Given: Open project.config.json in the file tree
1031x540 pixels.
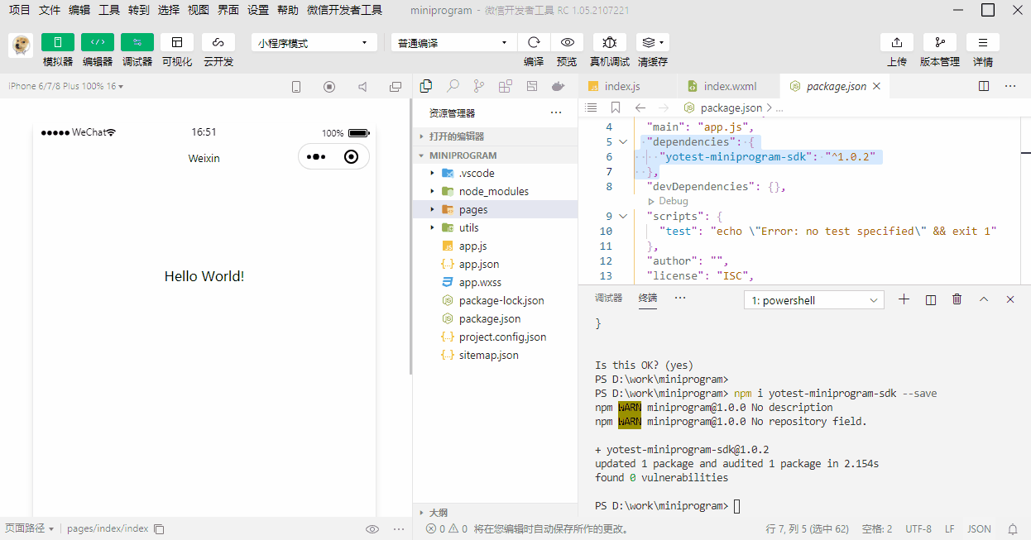Looking at the screenshot, I should pos(495,337).
